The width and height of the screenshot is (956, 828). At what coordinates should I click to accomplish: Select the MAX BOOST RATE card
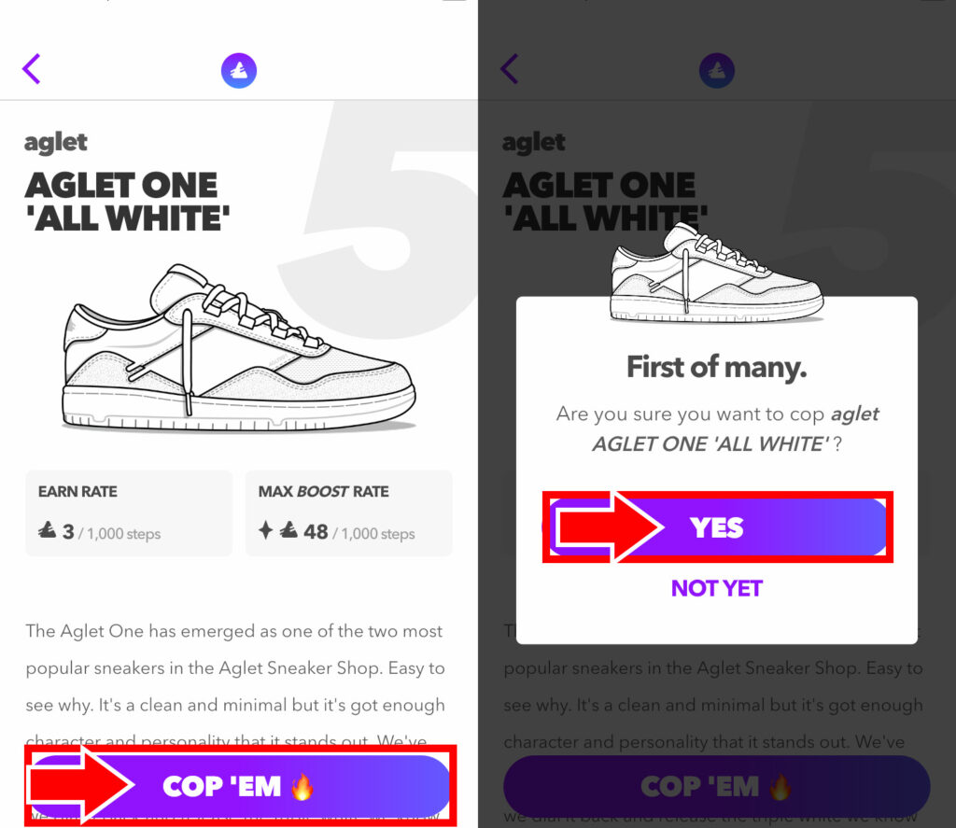pyautogui.click(x=349, y=513)
